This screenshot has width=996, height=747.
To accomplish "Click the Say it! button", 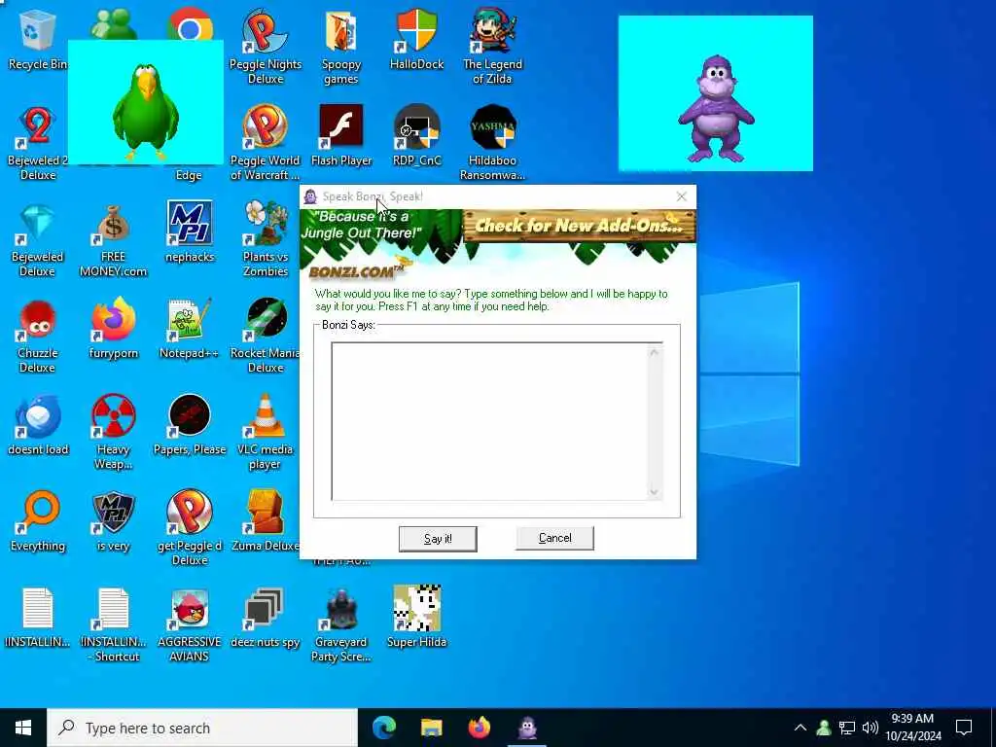I will (x=438, y=539).
